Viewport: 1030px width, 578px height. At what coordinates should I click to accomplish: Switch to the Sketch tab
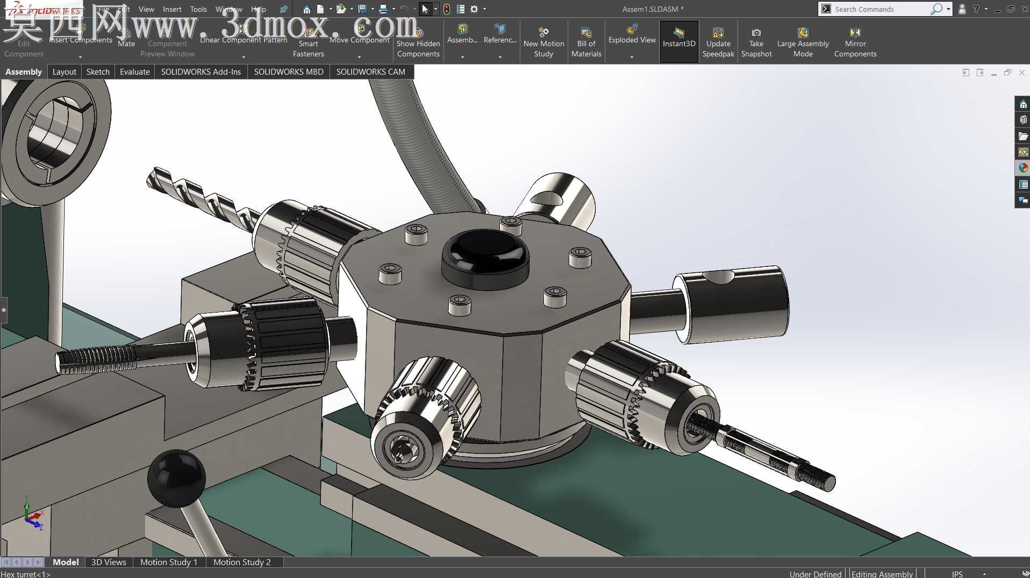[x=98, y=71]
